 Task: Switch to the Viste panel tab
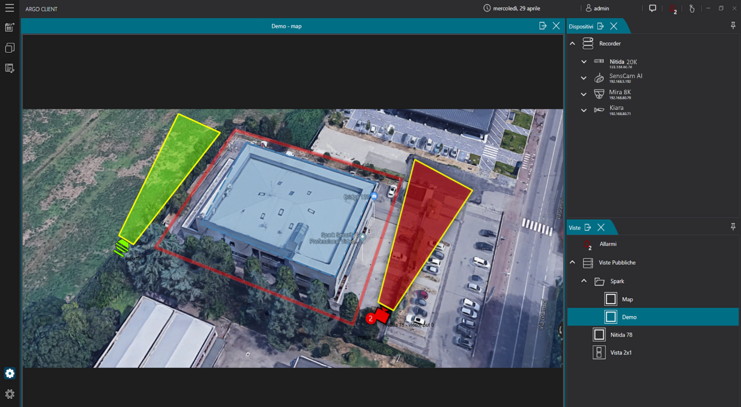(573, 227)
